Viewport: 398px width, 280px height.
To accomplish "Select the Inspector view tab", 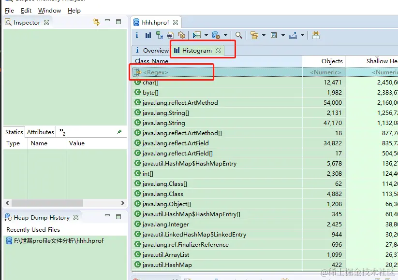I will pos(27,23).
